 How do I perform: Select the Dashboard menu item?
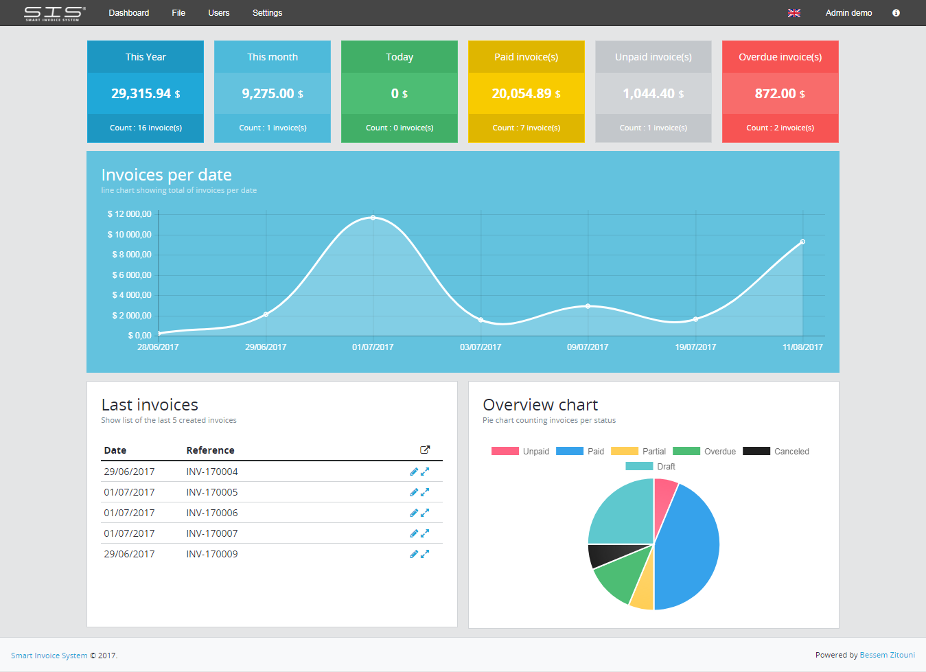[x=128, y=12]
